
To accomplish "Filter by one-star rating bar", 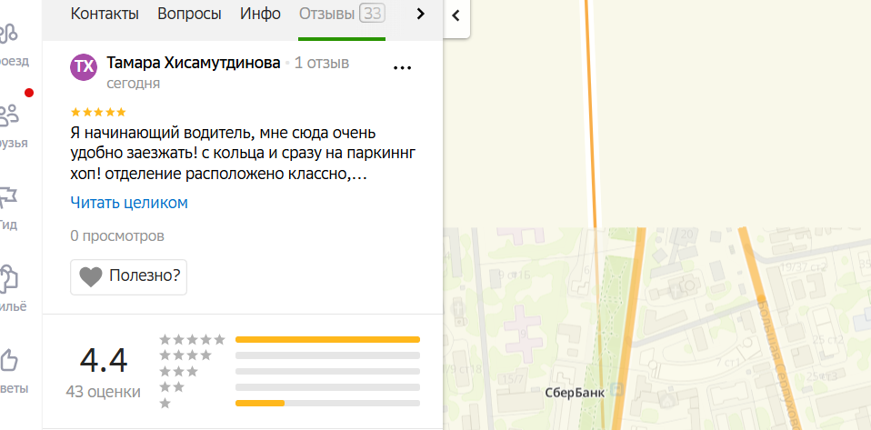I will pyautogui.click(x=327, y=403).
